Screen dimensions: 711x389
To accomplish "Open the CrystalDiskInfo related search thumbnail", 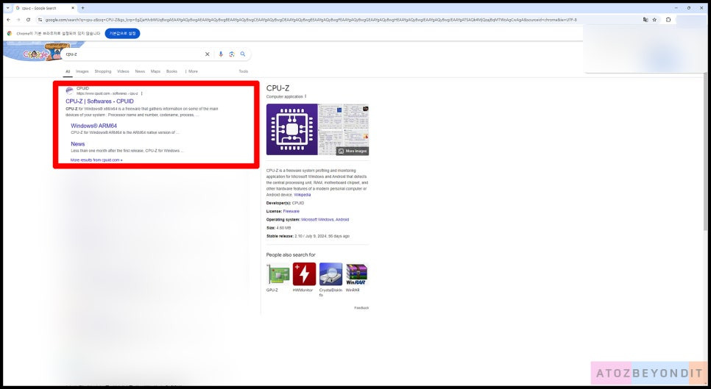I will (331, 274).
